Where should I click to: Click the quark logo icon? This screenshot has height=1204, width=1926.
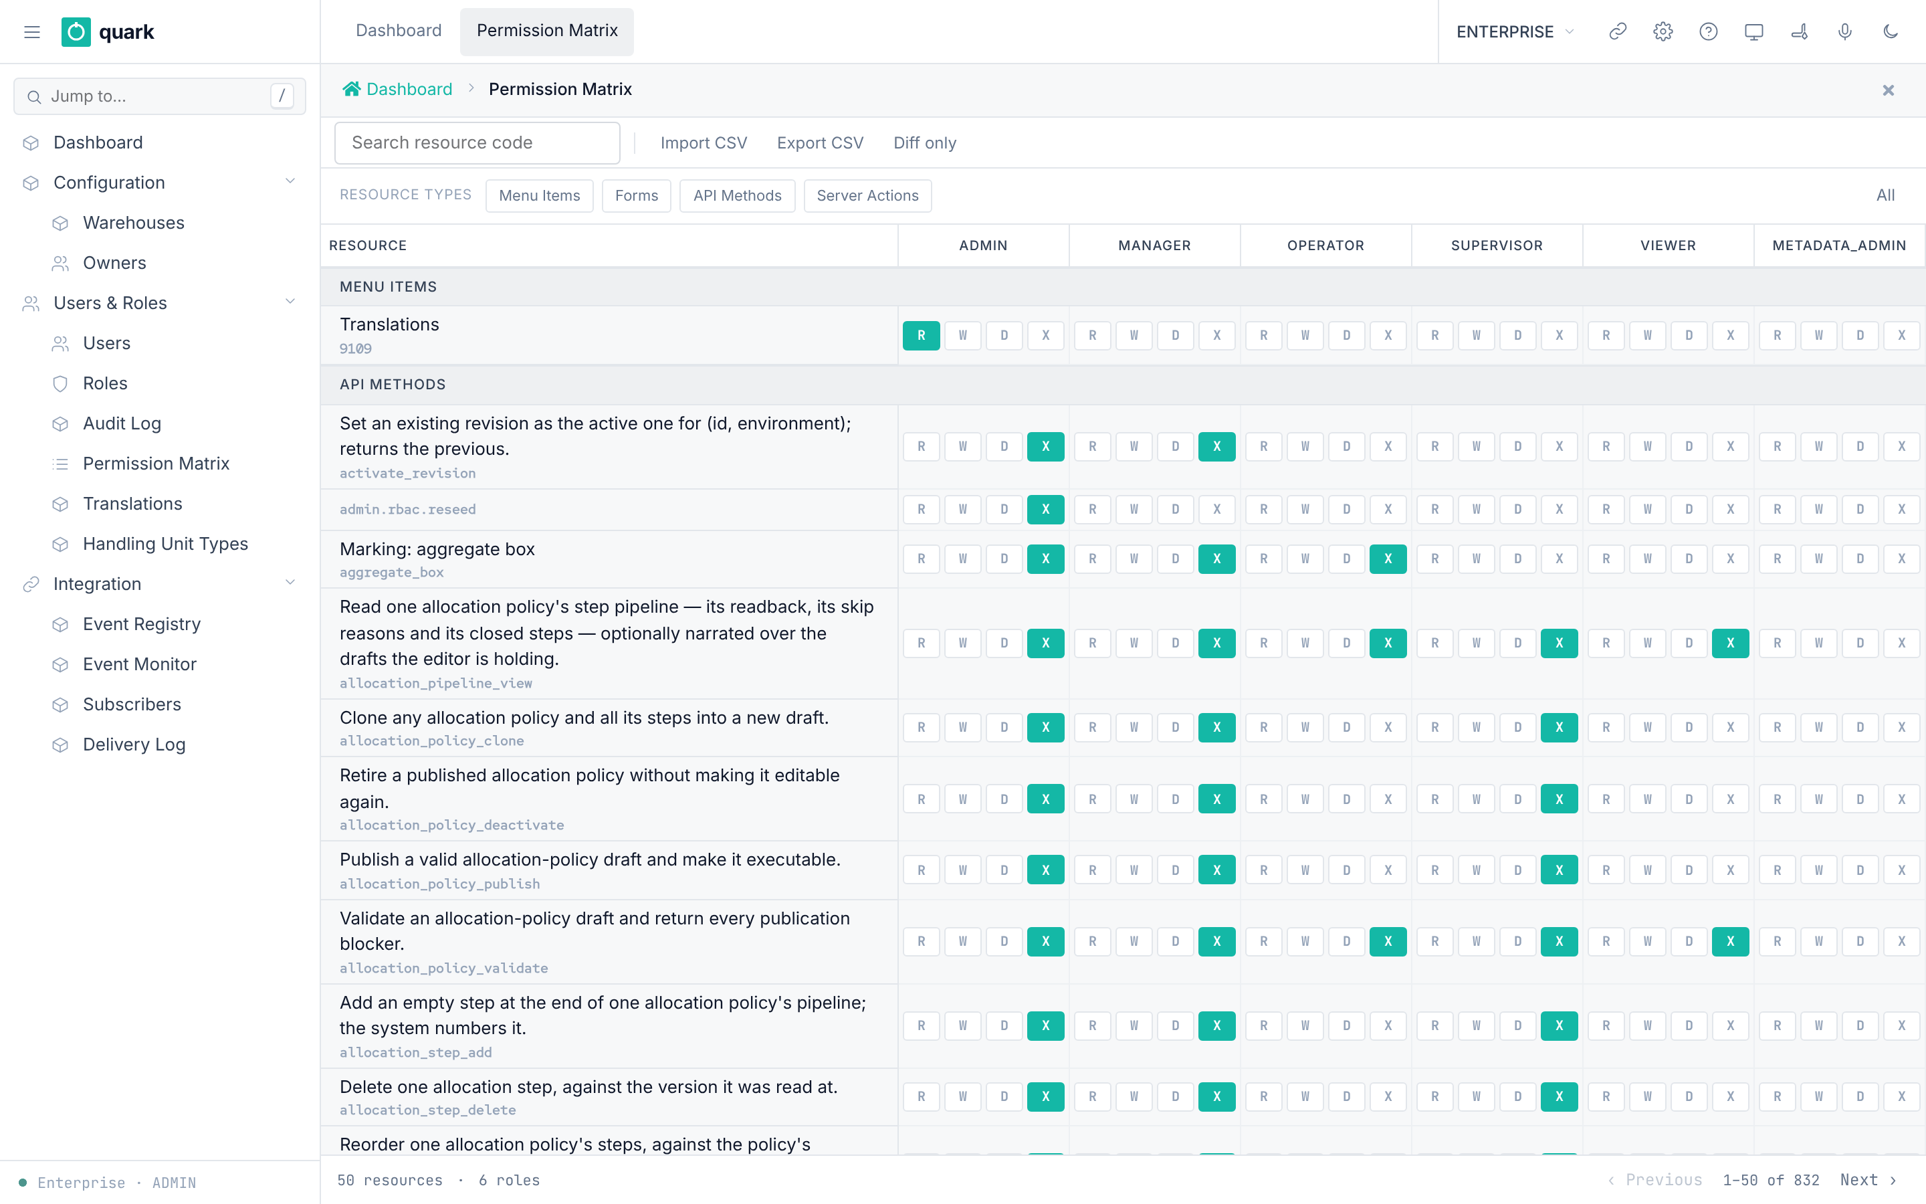(x=76, y=32)
